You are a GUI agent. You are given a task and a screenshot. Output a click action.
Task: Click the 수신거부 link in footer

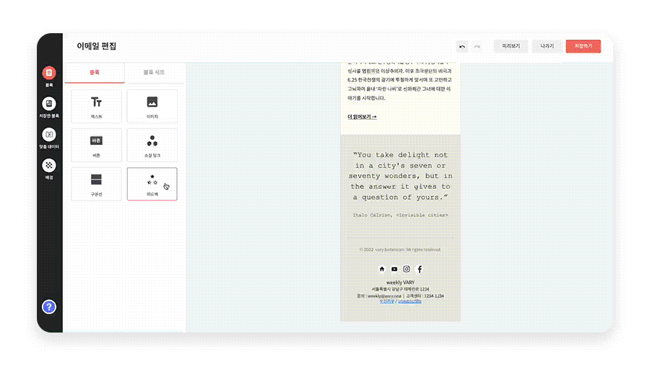point(387,302)
